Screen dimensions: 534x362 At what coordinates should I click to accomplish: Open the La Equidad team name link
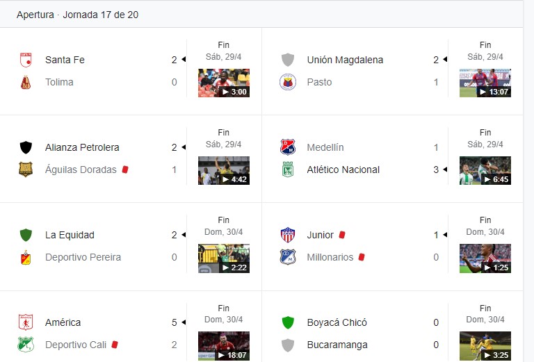click(x=70, y=235)
